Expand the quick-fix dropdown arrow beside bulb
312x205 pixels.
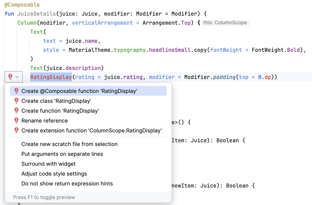click(x=17, y=77)
